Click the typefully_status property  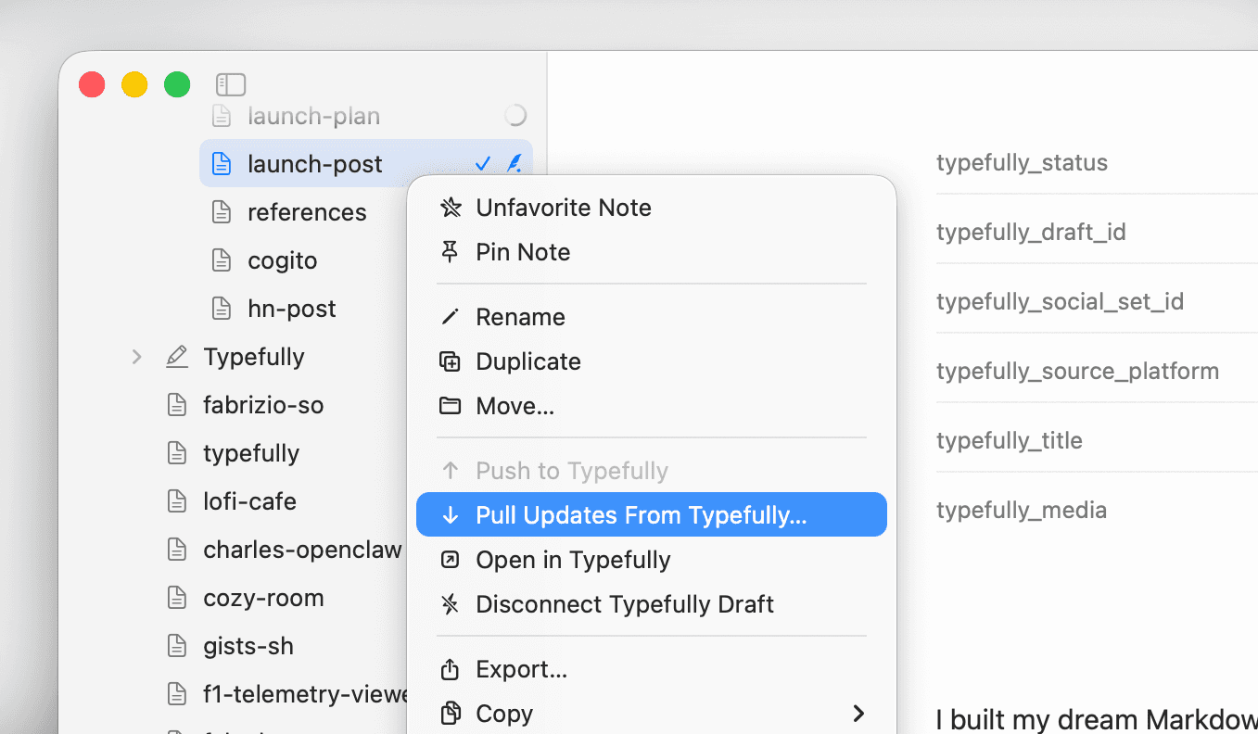point(1022,162)
